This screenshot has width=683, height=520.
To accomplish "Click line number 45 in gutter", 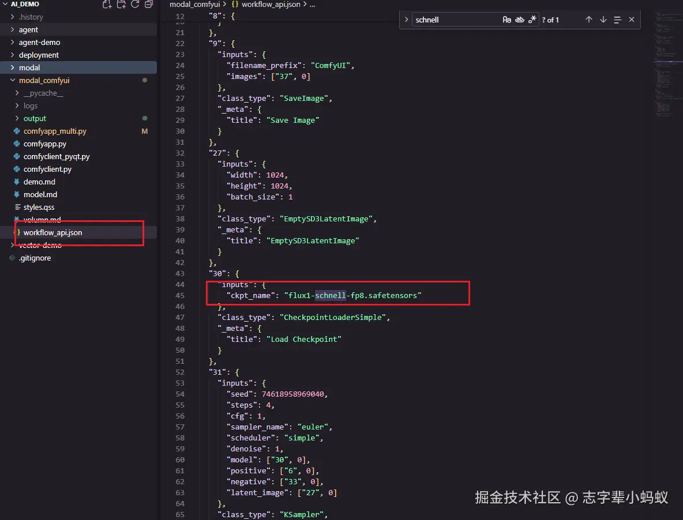I will tap(180, 296).
